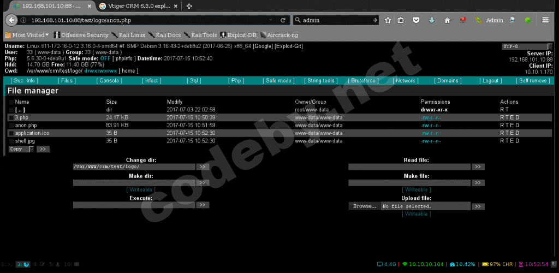Open Offensive Security bookmark
Screen dimensions: 559x273
click(81, 35)
